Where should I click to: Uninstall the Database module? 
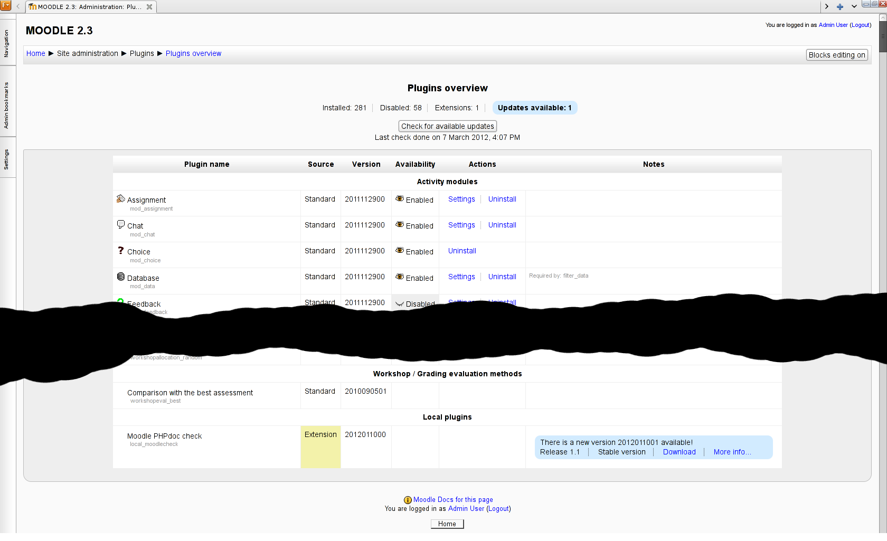pos(502,277)
